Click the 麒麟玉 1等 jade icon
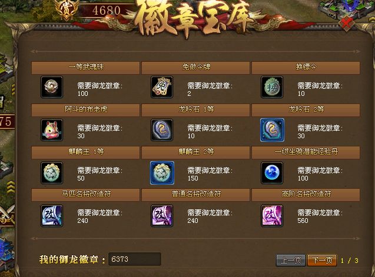 [x=52, y=172]
